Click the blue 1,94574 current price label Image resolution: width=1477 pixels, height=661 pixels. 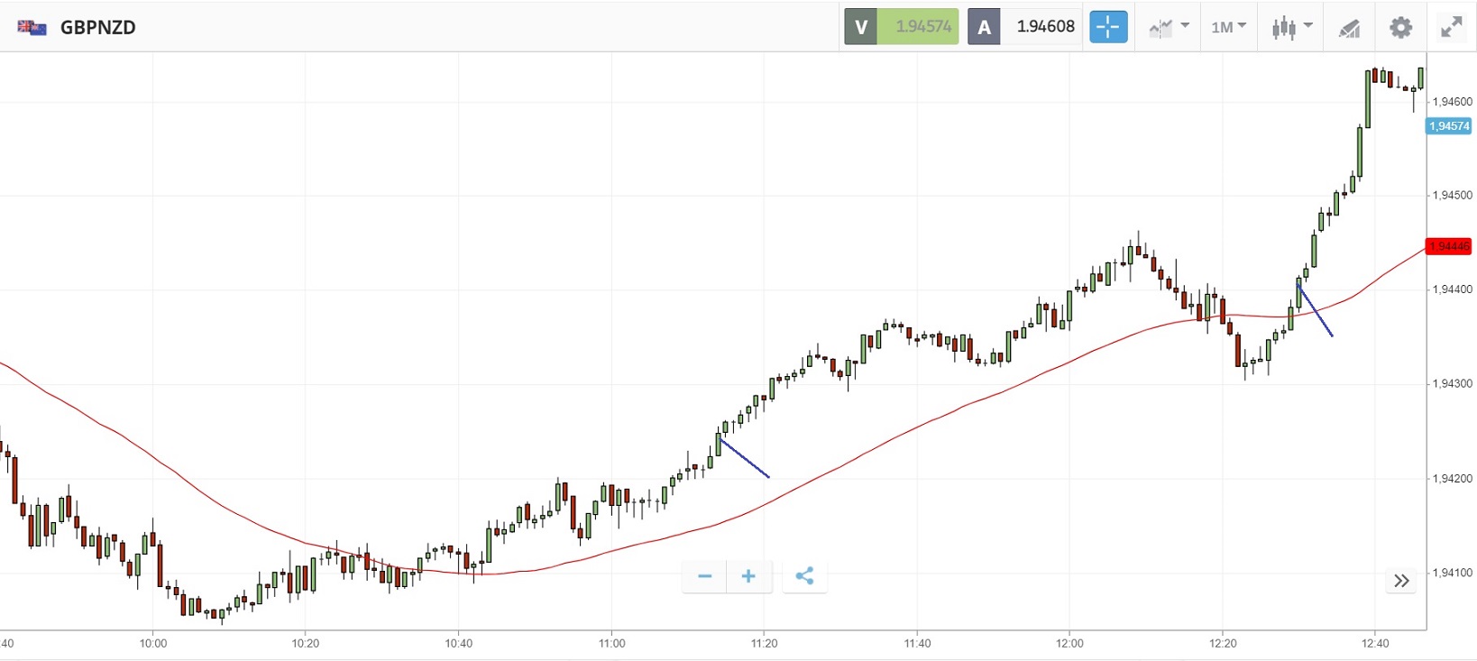1448,126
